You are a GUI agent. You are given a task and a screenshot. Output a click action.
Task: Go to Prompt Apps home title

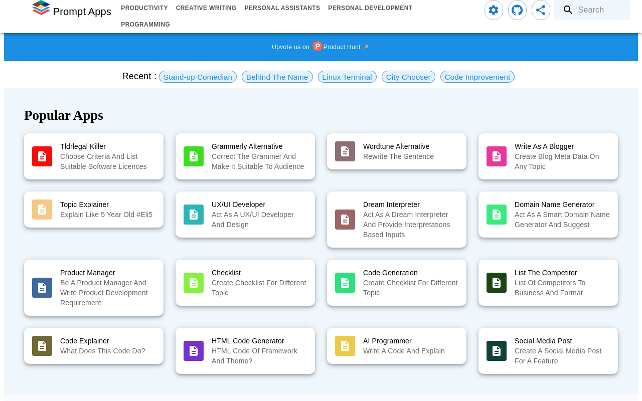tap(82, 12)
